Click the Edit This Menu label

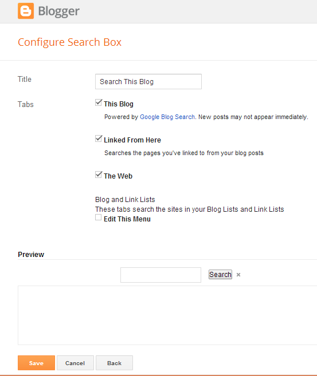click(x=127, y=219)
